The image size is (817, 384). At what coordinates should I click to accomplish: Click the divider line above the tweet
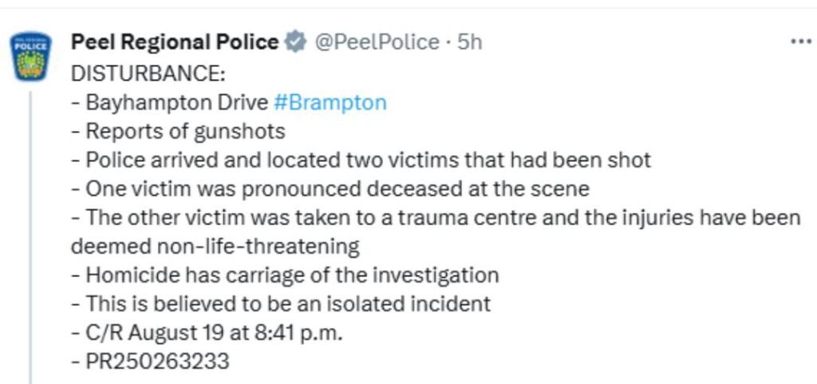coord(408,8)
